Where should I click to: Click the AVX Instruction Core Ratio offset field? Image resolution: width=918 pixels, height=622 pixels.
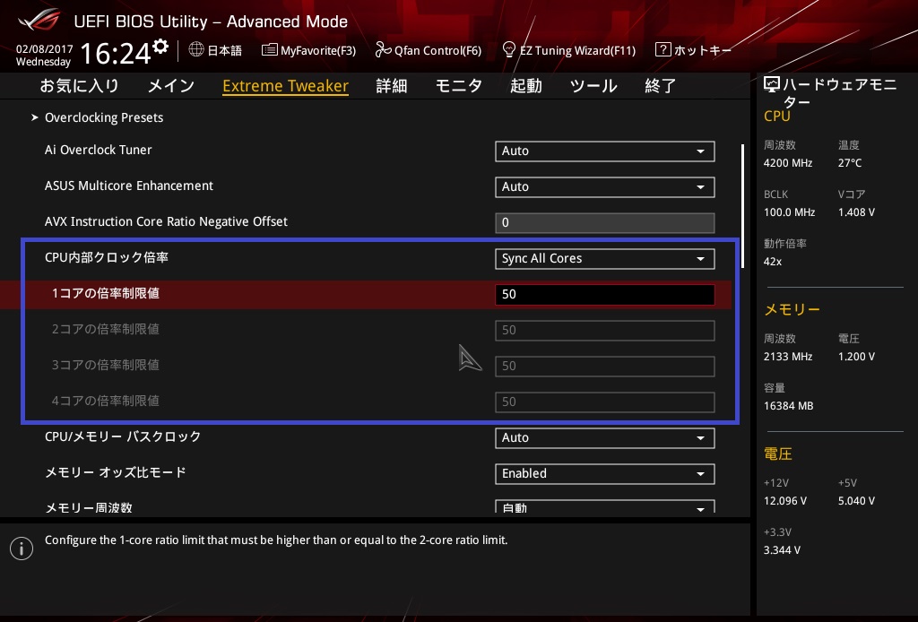(x=604, y=222)
